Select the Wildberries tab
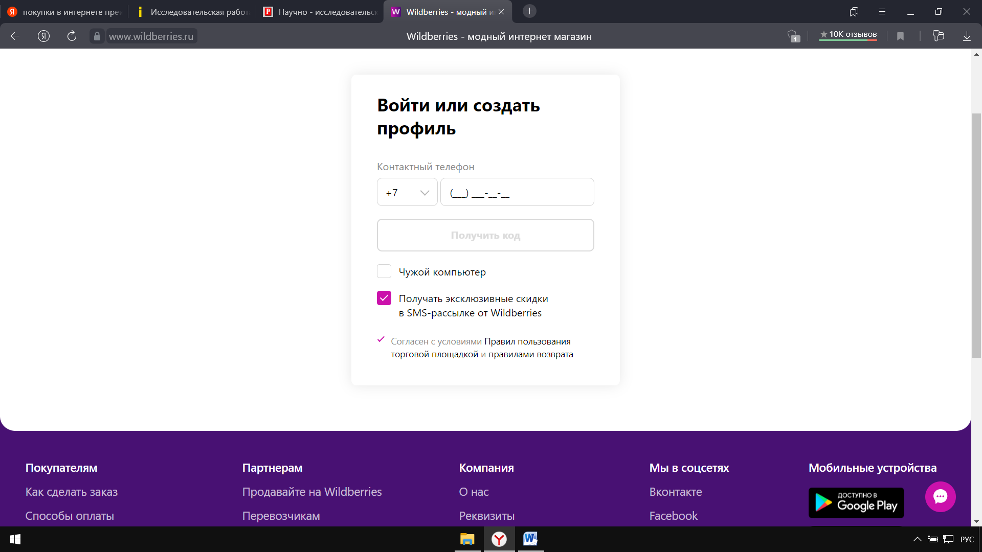 (x=442, y=12)
